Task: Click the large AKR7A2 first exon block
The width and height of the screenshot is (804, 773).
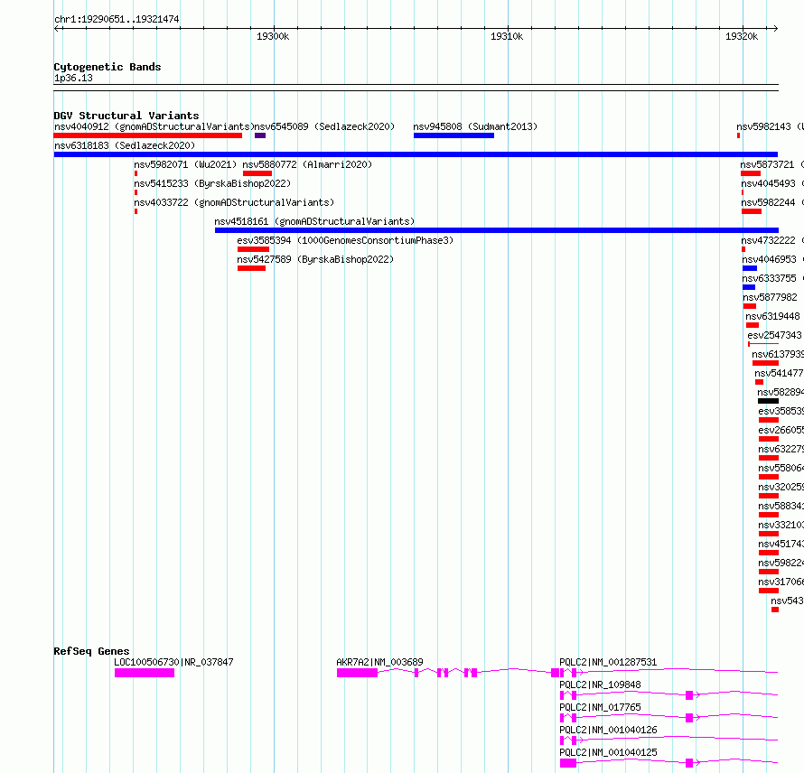Action: click(x=358, y=673)
